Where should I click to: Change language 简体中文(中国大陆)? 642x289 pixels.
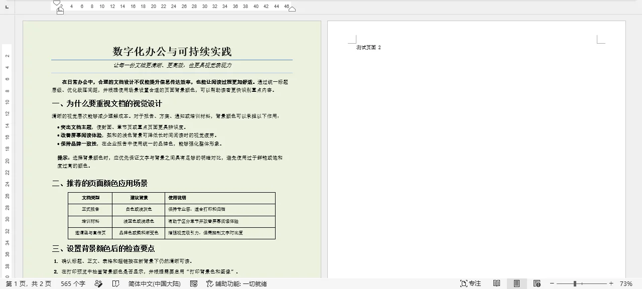tap(154, 283)
